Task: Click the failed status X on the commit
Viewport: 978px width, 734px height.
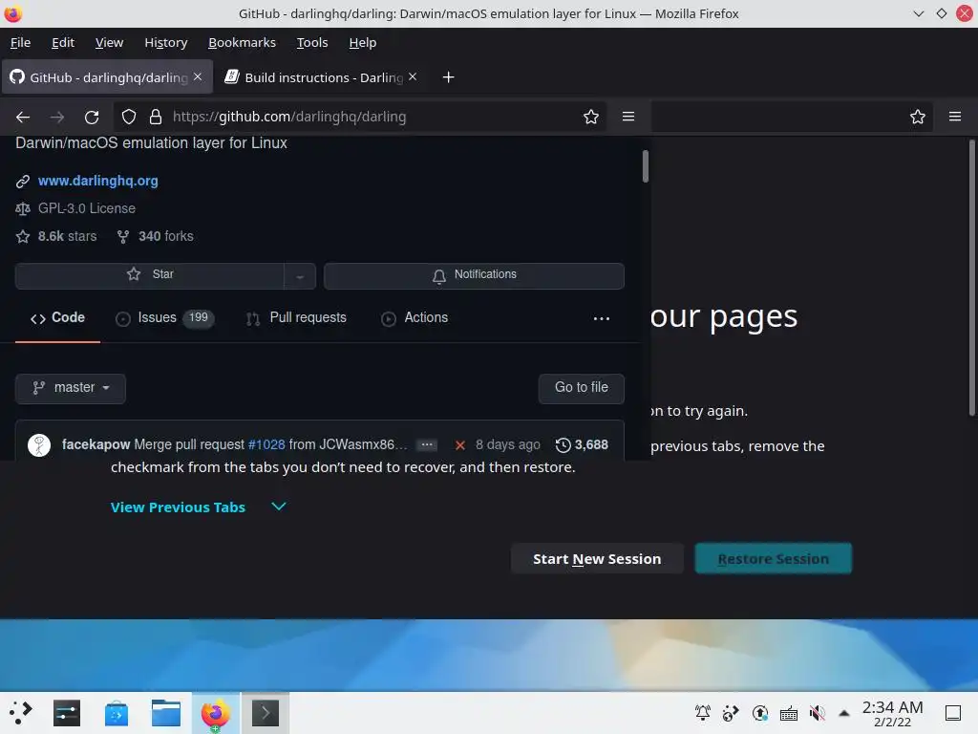Action: point(460,445)
